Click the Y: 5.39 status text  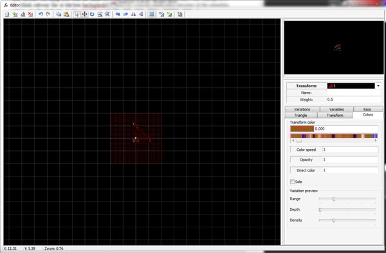(30, 249)
